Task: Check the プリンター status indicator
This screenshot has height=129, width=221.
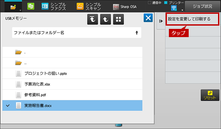Action: [174, 3]
